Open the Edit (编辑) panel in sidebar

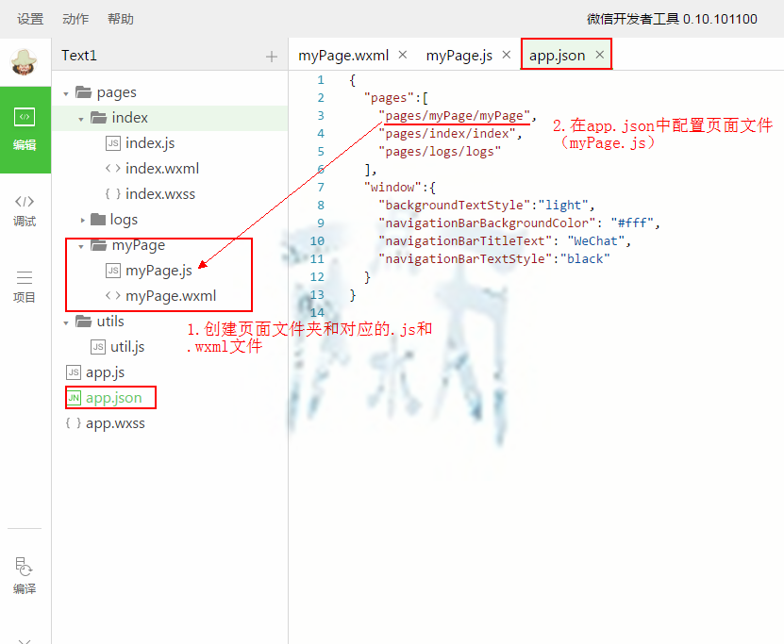tap(25, 129)
